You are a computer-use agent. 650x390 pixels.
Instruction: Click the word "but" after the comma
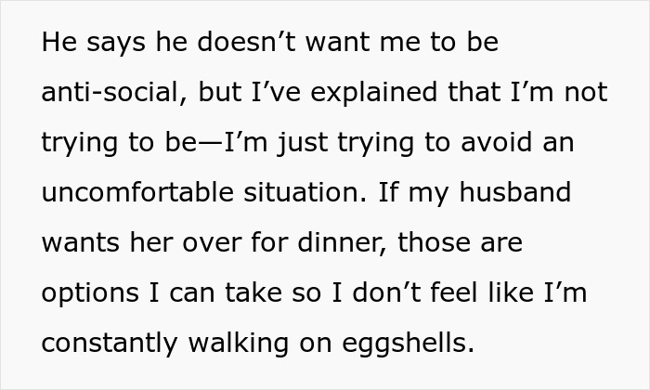point(220,92)
